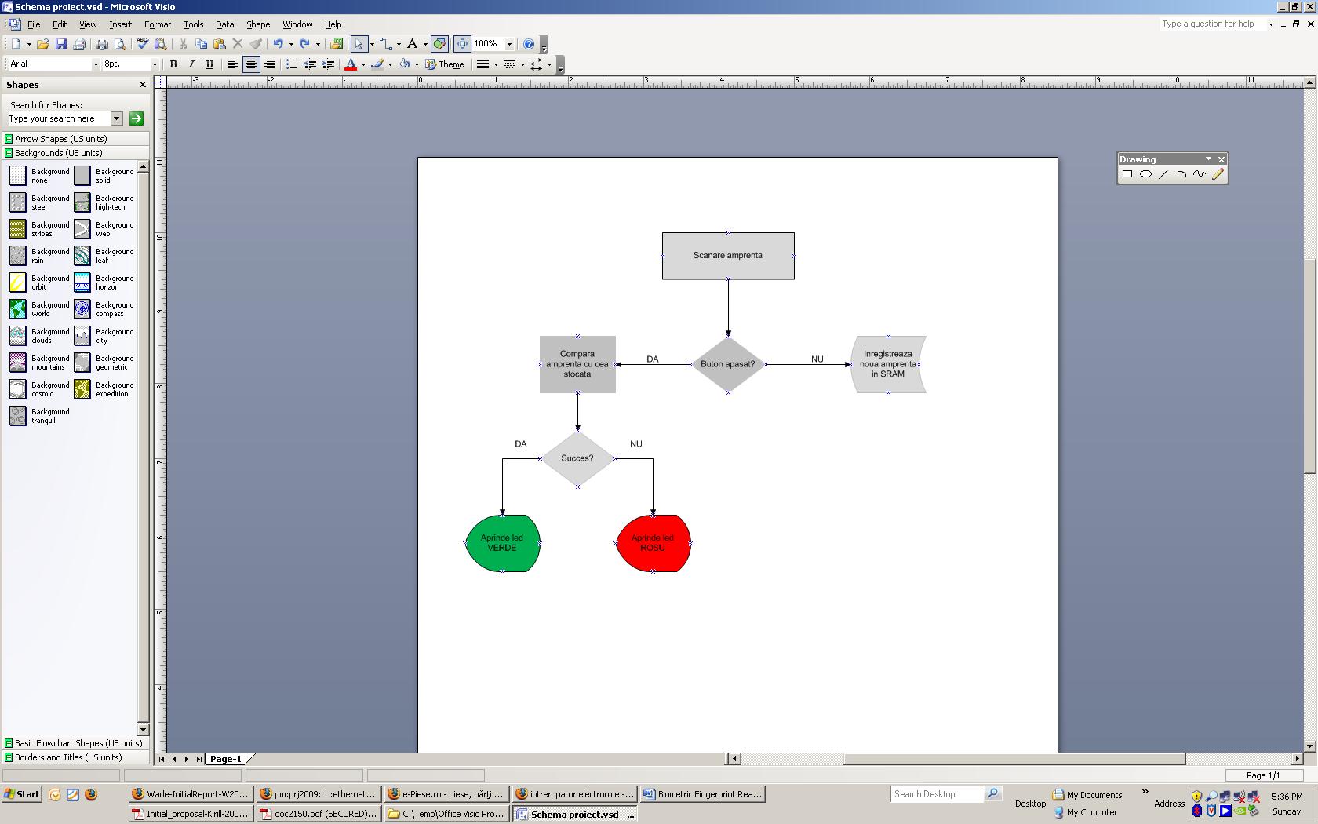
Task: Toggle italic formatting on the formatting toolbar
Action: [192, 64]
